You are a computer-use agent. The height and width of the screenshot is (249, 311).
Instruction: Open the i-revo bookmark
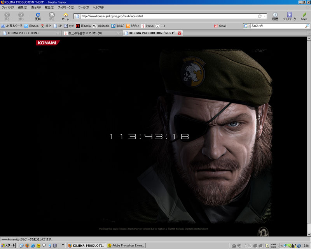click(x=147, y=26)
